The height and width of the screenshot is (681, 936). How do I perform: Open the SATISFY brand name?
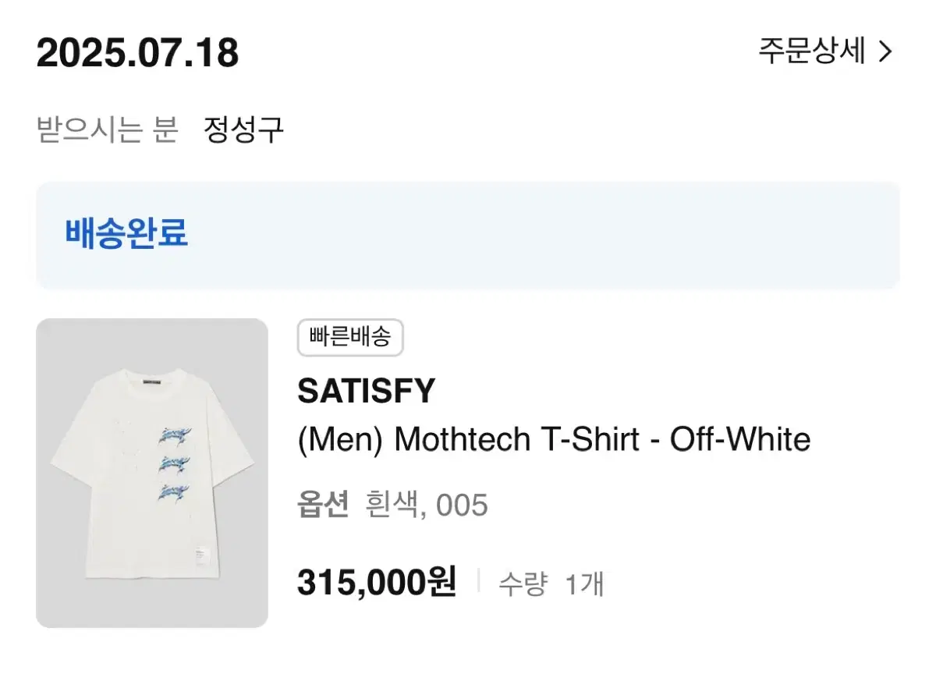[x=366, y=391]
